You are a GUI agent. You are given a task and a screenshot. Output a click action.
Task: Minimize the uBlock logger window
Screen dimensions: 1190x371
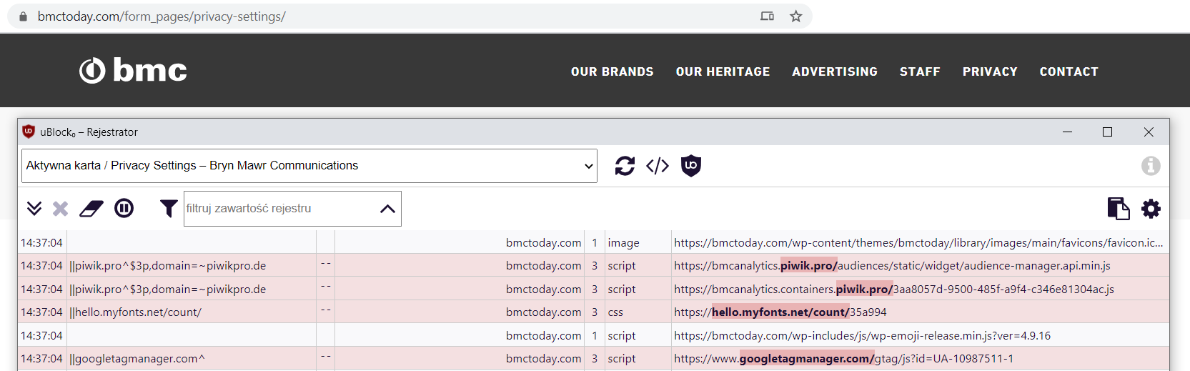tap(1067, 132)
